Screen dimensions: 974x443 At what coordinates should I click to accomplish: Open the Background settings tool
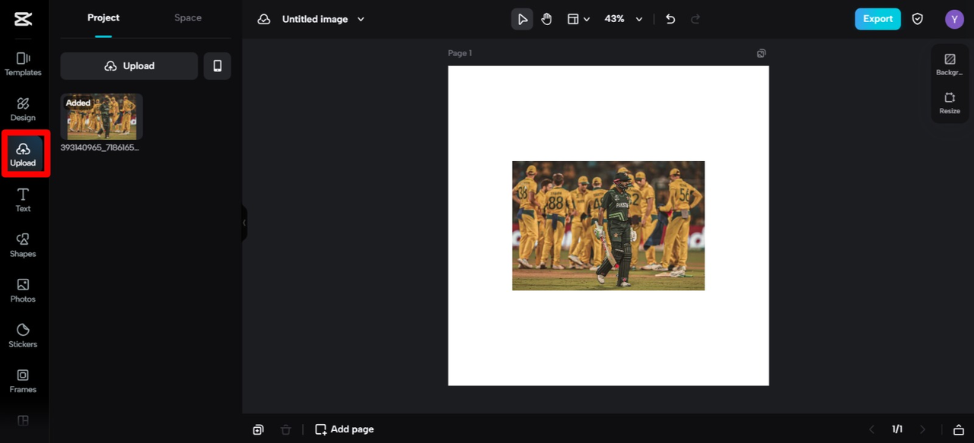(x=950, y=65)
